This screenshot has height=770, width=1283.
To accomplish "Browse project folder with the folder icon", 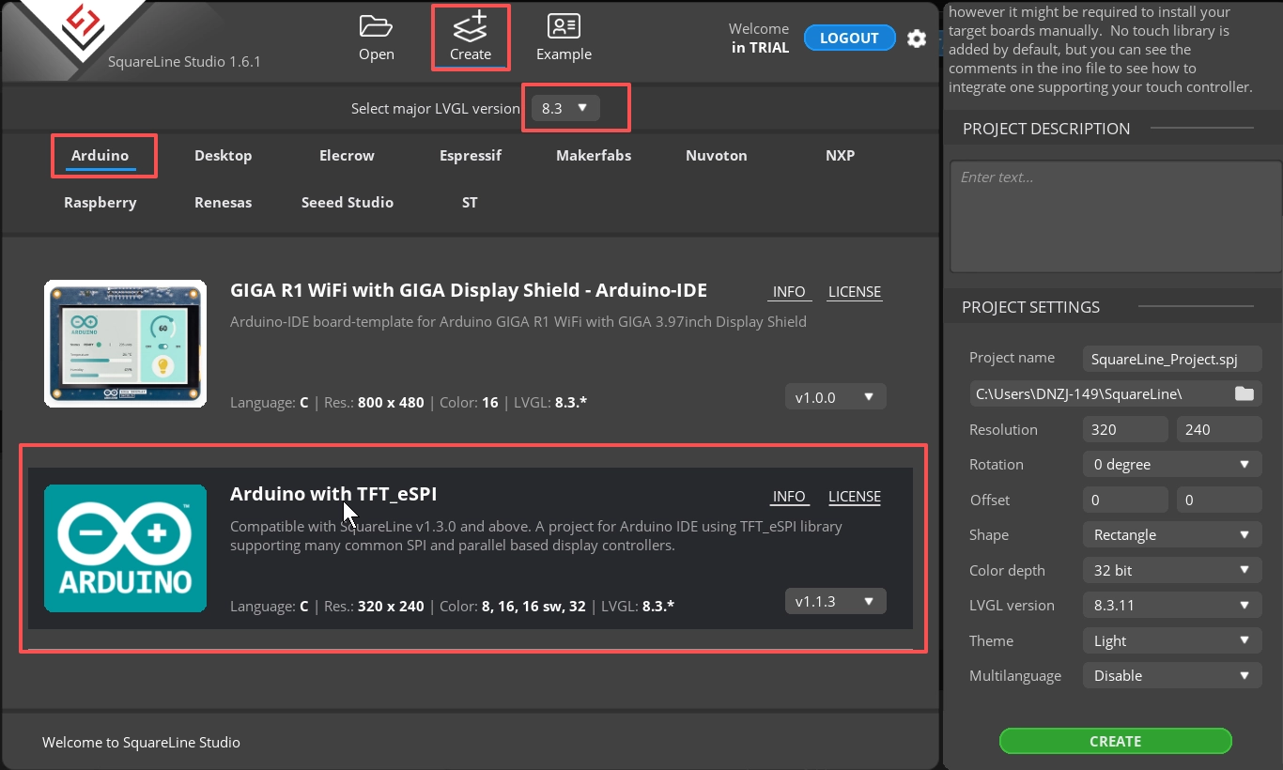I will point(1244,393).
